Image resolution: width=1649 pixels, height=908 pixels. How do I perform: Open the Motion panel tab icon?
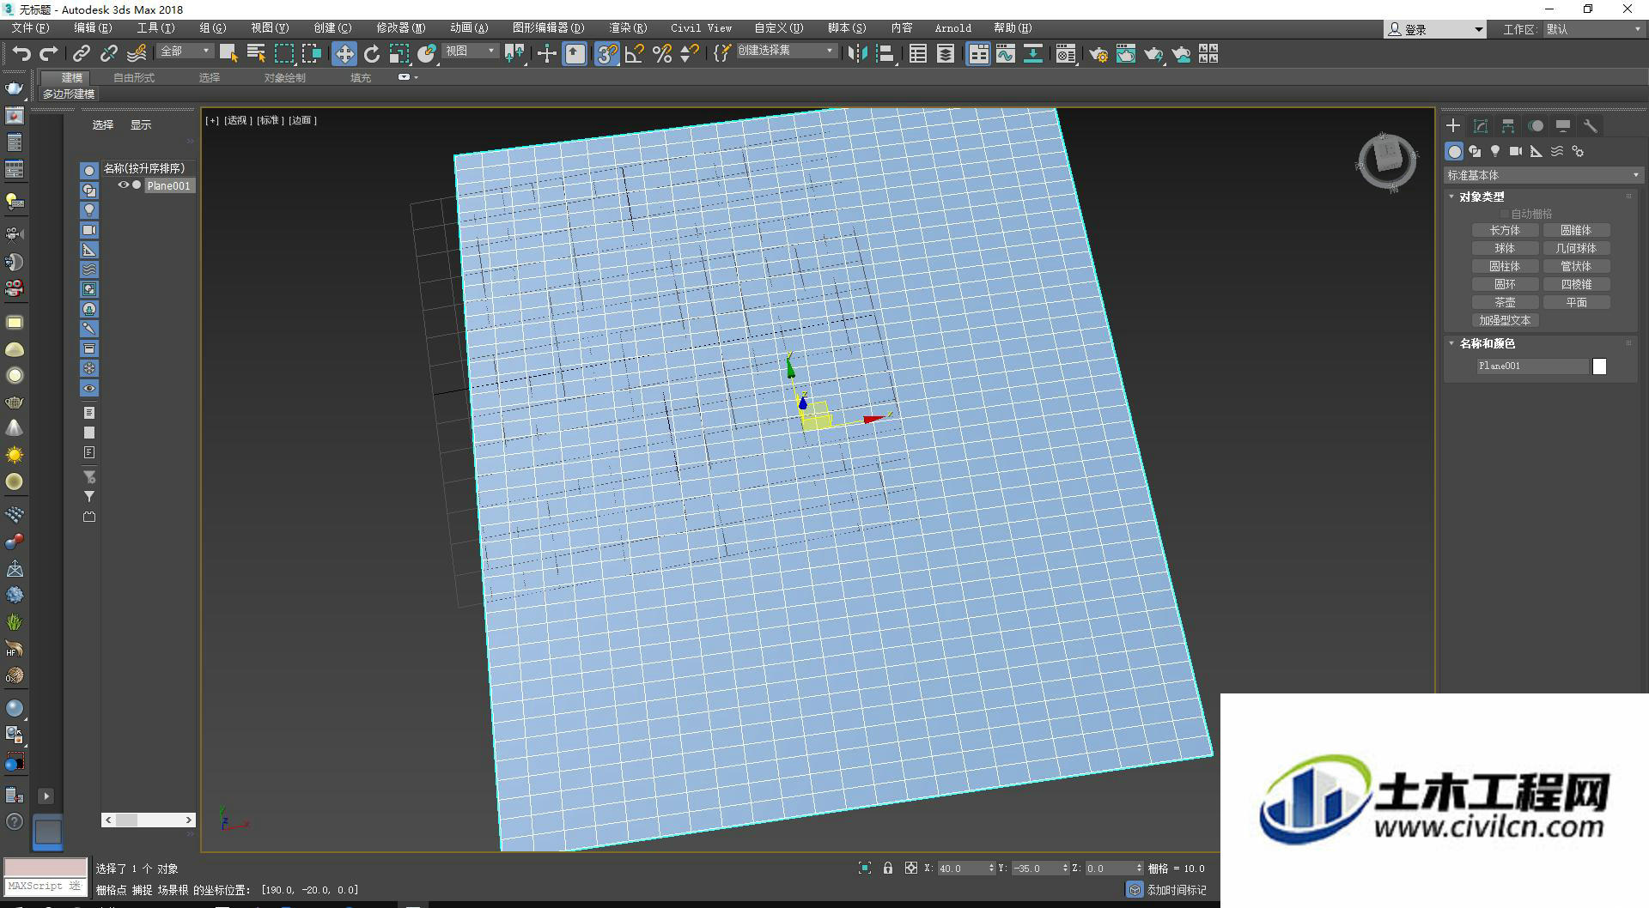coord(1536,126)
